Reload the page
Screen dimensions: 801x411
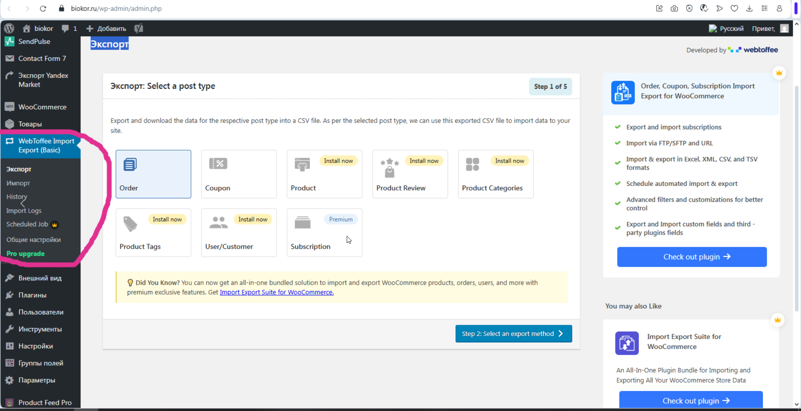[x=43, y=8]
